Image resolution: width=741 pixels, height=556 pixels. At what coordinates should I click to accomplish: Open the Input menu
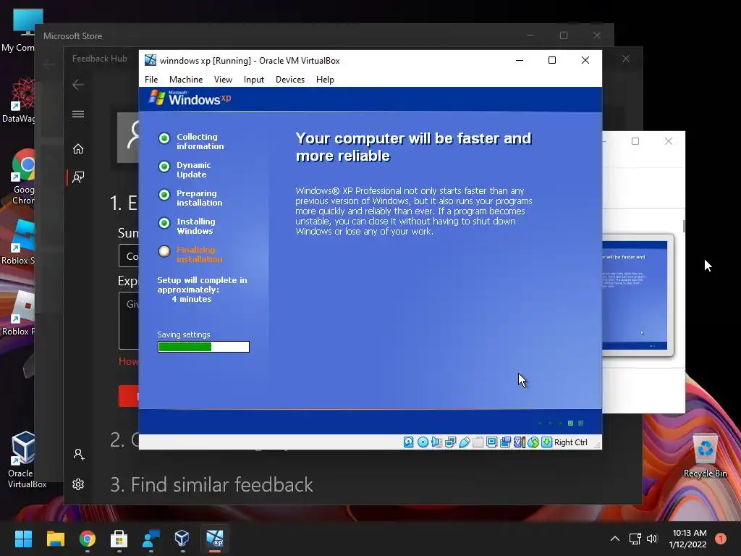click(254, 80)
